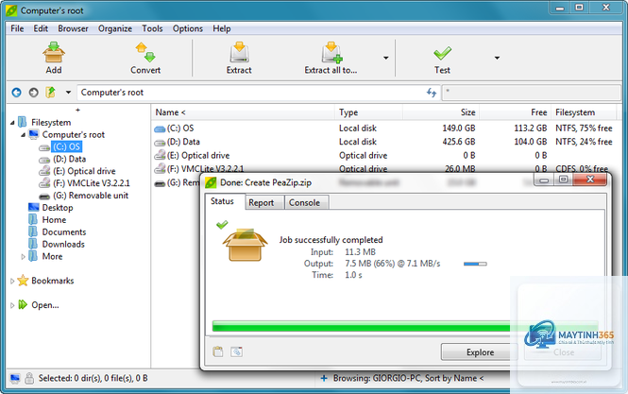Collapse the Filesystem tree node
Image resolution: width=628 pixels, height=394 pixels.
coord(12,123)
